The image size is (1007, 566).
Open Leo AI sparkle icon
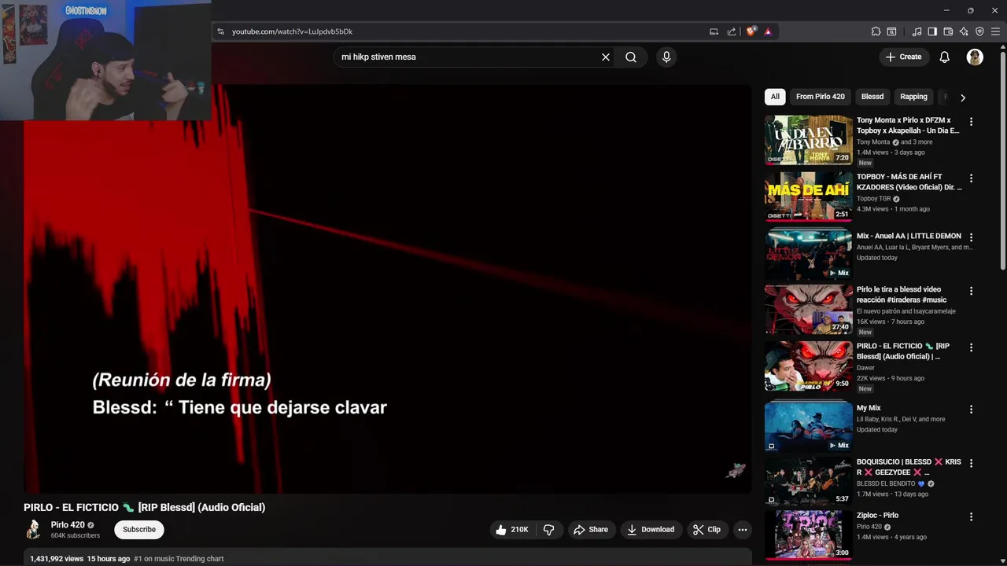tap(964, 31)
